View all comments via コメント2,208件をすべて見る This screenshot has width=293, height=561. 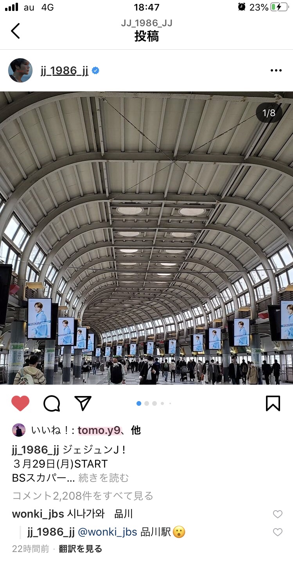[83, 496]
